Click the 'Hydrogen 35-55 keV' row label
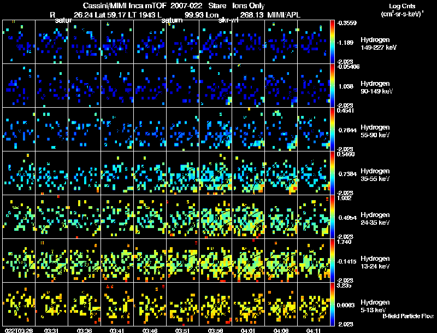Viewport: 437px width, 333px height. [375, 175]
